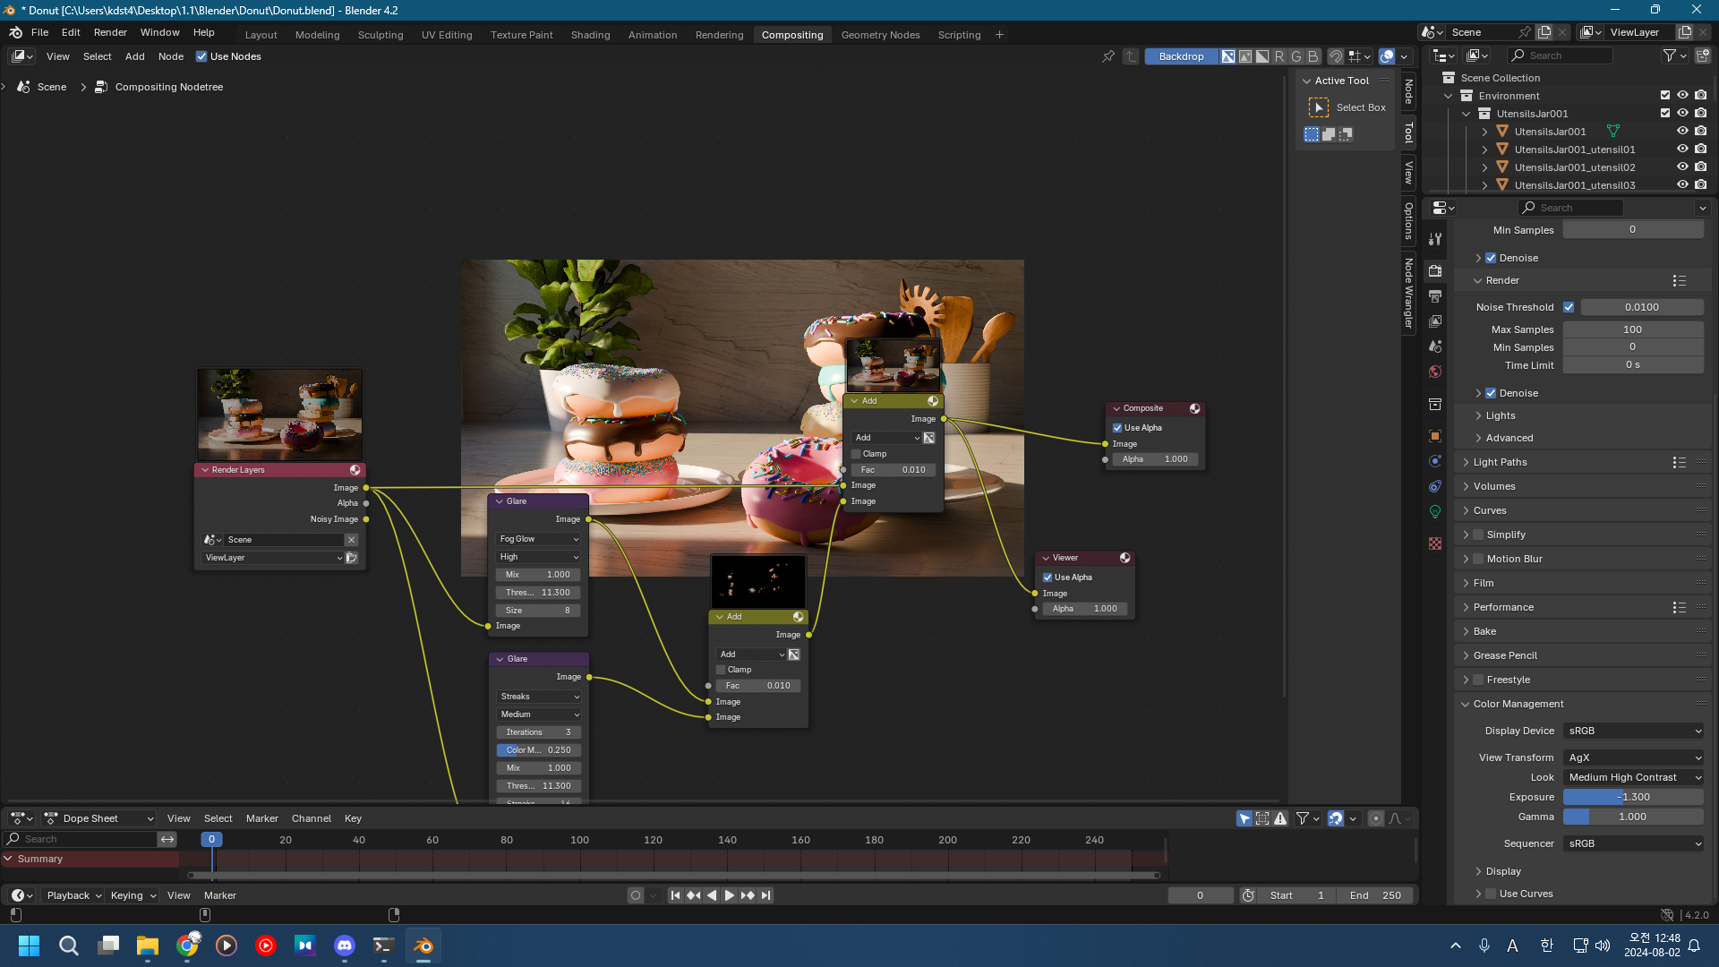Open Blender from the Windows taskbar
The width and height of the screenshot is (1719, 967).
(x=423, y=946)
